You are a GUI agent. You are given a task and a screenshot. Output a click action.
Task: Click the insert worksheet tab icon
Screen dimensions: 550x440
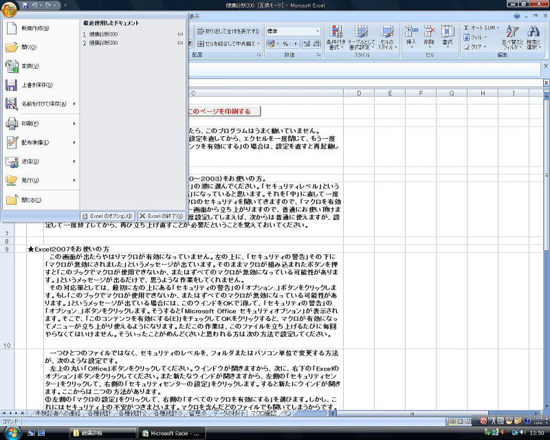(287, 413)
